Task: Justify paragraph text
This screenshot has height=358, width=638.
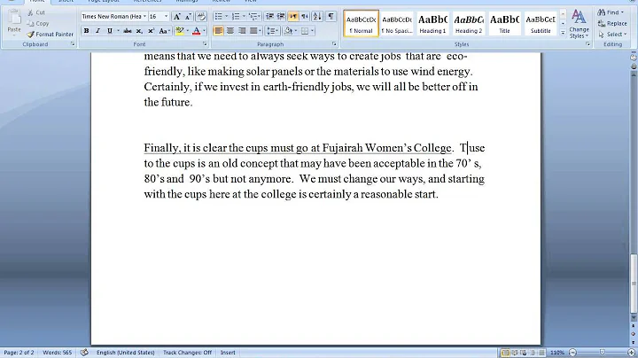Action: [254, 31]
